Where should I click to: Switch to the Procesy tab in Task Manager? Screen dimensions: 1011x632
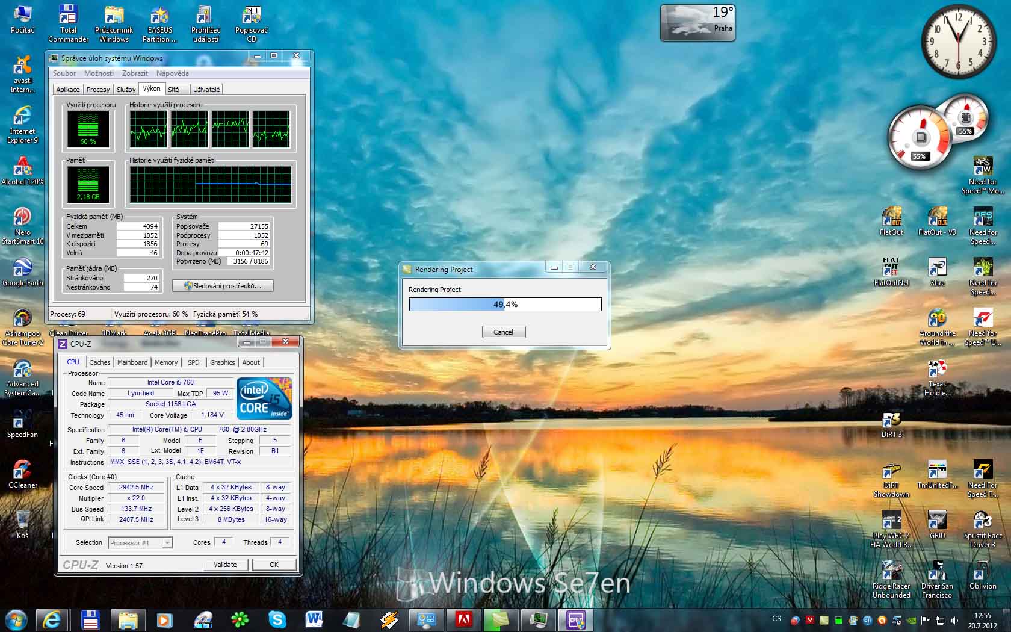point(98,90)
